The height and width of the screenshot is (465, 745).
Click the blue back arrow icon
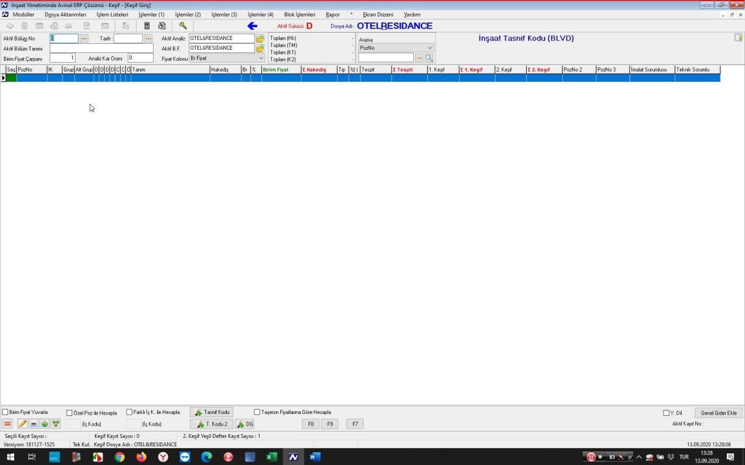click(x=252, y=26)
